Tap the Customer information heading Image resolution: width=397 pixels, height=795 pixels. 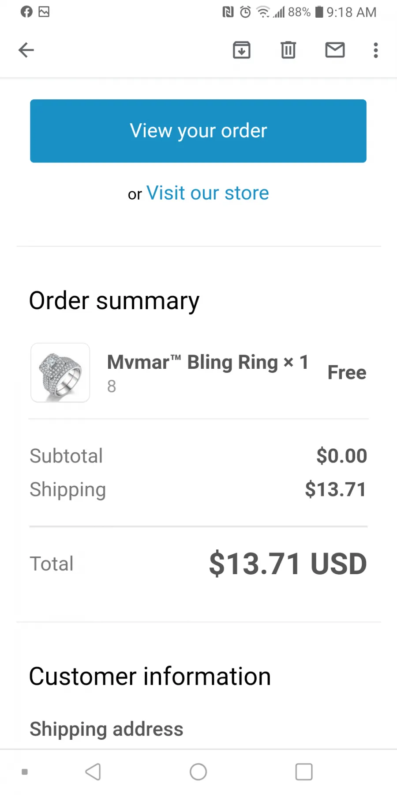pyautogui.click(x=150, y=677)
